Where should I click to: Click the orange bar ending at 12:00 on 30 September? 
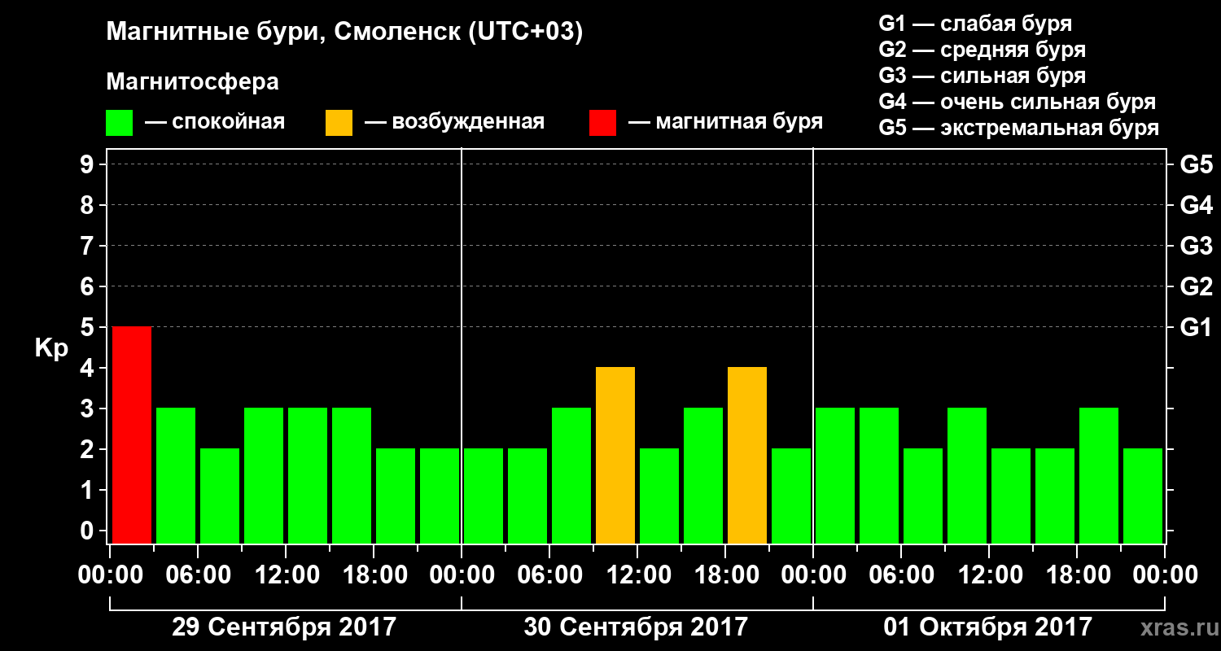tap(615, 455)
